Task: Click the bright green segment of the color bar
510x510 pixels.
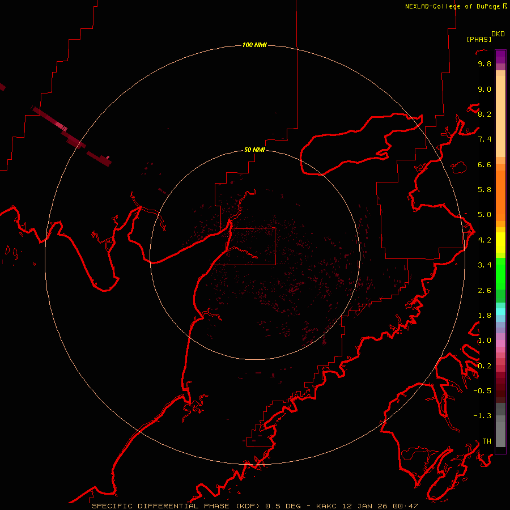Action: 500,274
